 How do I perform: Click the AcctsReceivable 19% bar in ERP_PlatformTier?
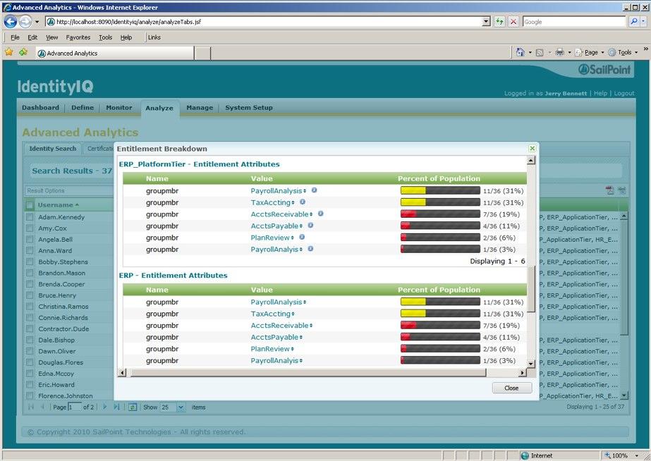[440, 214]
